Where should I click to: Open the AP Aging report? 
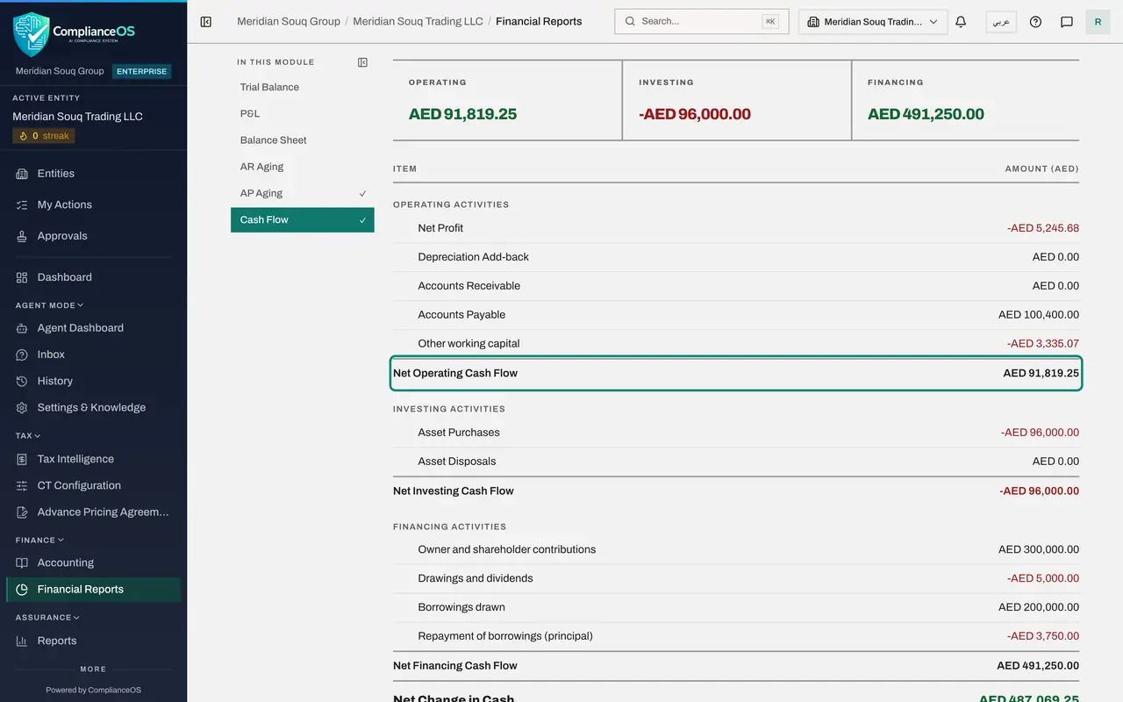coord(303,193)
